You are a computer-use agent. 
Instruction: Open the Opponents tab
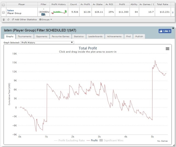42,37
